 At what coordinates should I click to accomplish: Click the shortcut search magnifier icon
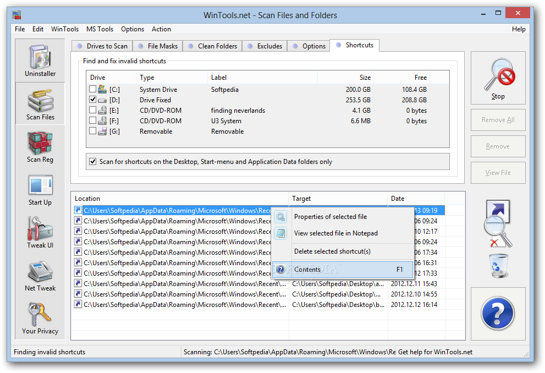tap(498, 223)
